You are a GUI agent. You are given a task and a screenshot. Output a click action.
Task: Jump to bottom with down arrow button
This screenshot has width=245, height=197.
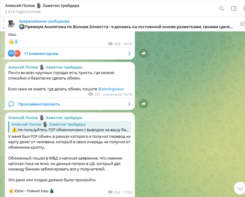pyautogui.click(x=240, y=188)
